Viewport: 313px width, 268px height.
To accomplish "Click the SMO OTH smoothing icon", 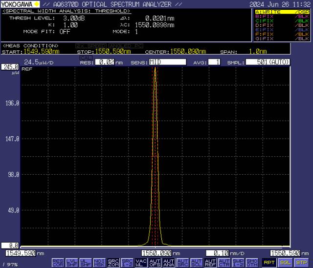I will [x=252, y=263].
